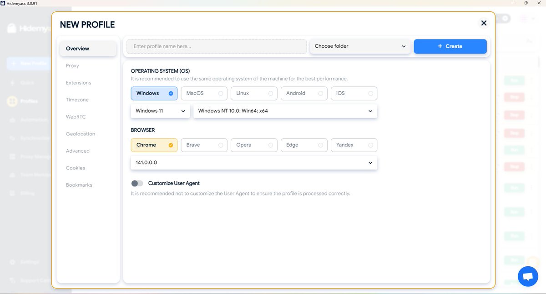The width and height of the screenshot is (546, 294).
Task: Toggle the Customize User Agent switch
Action: coord(137,183)
